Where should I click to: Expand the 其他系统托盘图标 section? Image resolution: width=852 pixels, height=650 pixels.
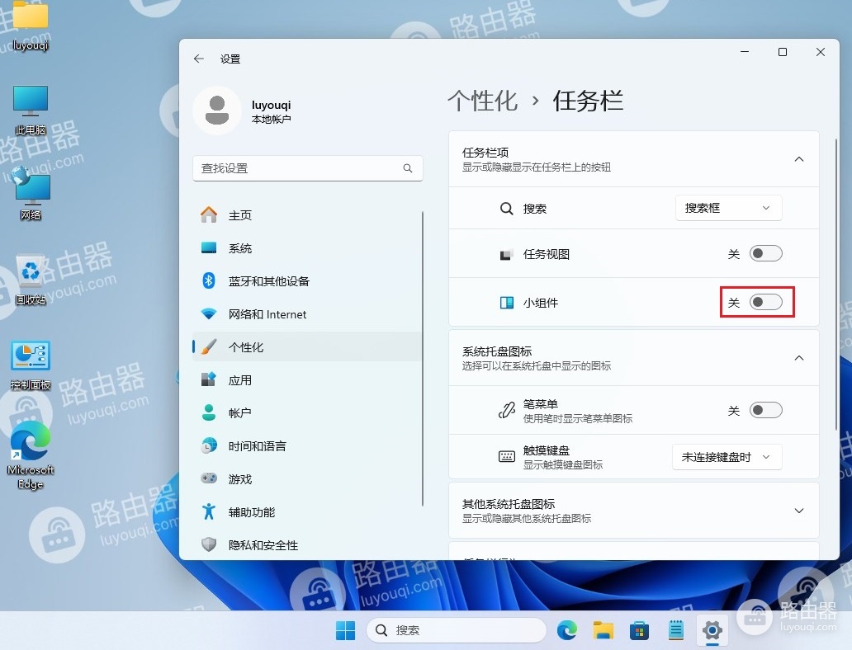coord(799,511)
